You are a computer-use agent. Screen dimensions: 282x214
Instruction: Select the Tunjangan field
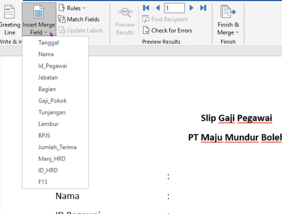pyautogui.click(x=52, y=112)
